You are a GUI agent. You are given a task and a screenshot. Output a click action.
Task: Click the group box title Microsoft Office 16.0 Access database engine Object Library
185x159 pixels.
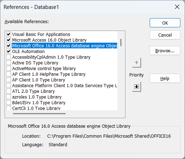[x=69, y=126]
